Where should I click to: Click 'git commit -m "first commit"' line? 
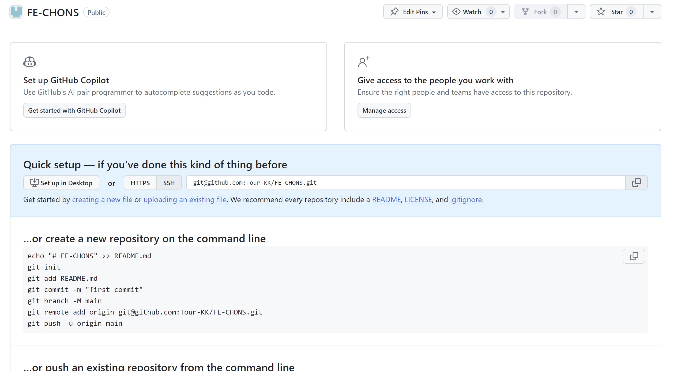coord(85,290)
